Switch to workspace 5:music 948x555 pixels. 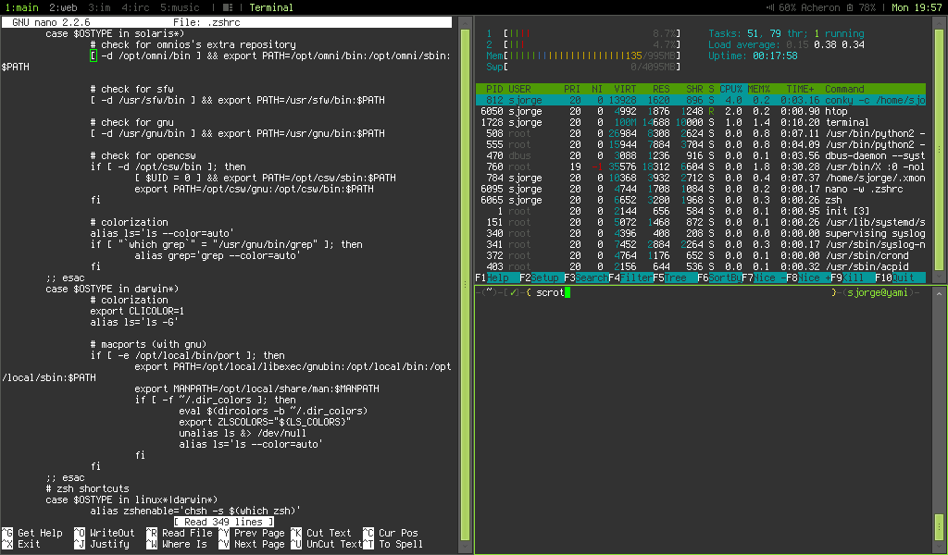[180, 7]
